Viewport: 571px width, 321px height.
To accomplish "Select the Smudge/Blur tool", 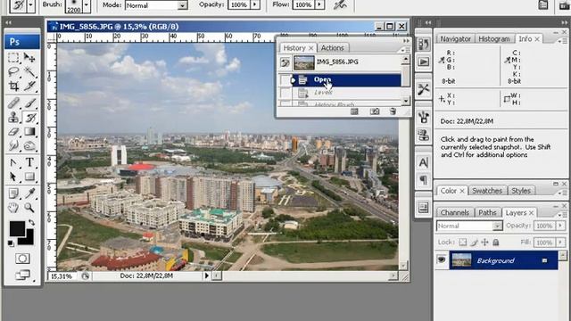I will [13, 146].
